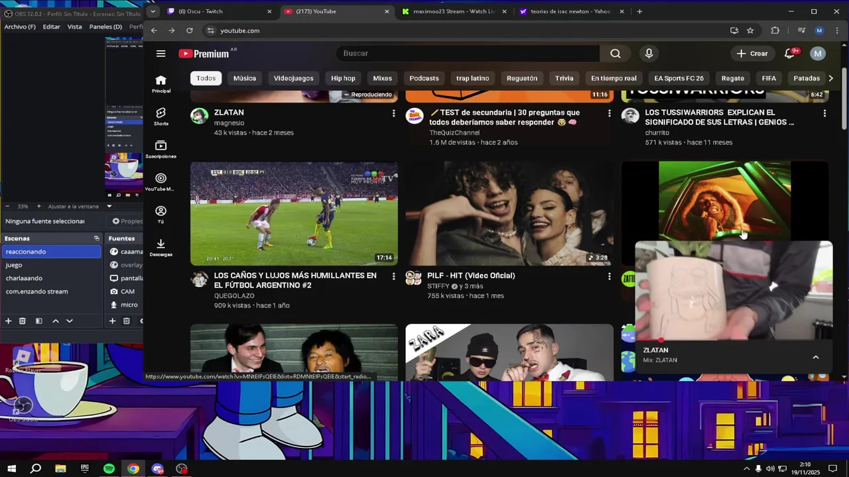Open Shorts from the YouTube sidebar
This screenshot has width=849, height=477.
[x=161, y=117]
